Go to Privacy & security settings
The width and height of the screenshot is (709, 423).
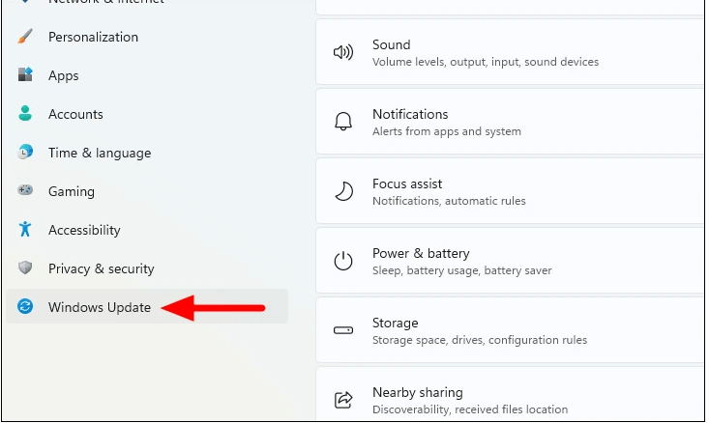tap(102, 268)
